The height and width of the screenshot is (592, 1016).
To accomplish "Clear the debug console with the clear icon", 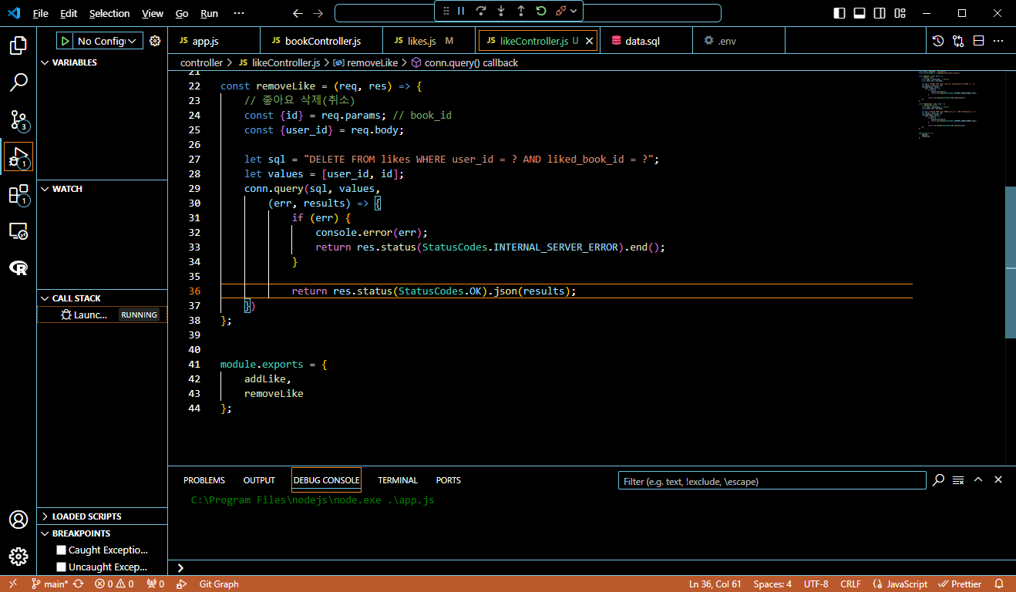I will (958, 480).
